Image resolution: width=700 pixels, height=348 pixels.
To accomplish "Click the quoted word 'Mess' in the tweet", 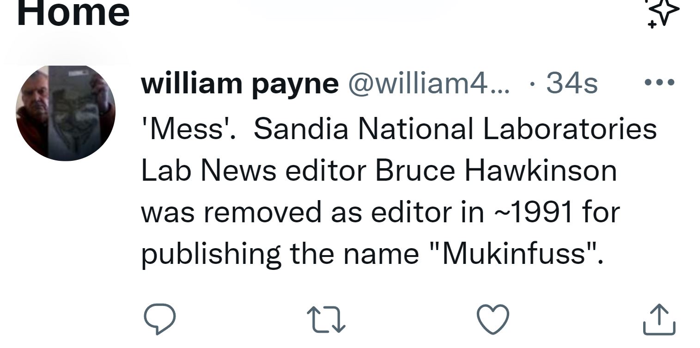I will 189,129.
